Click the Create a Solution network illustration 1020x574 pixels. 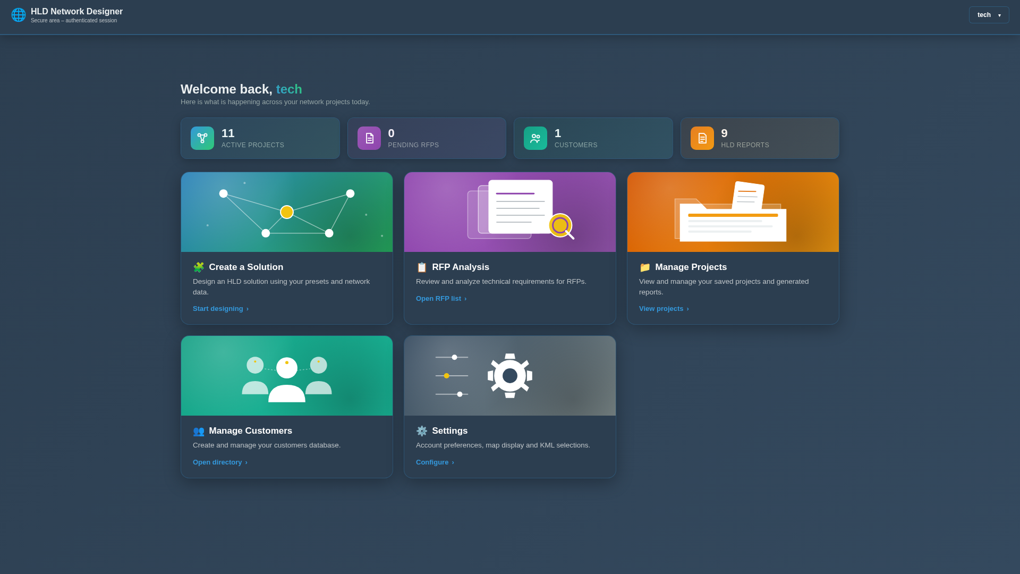(x=287, y=212)
